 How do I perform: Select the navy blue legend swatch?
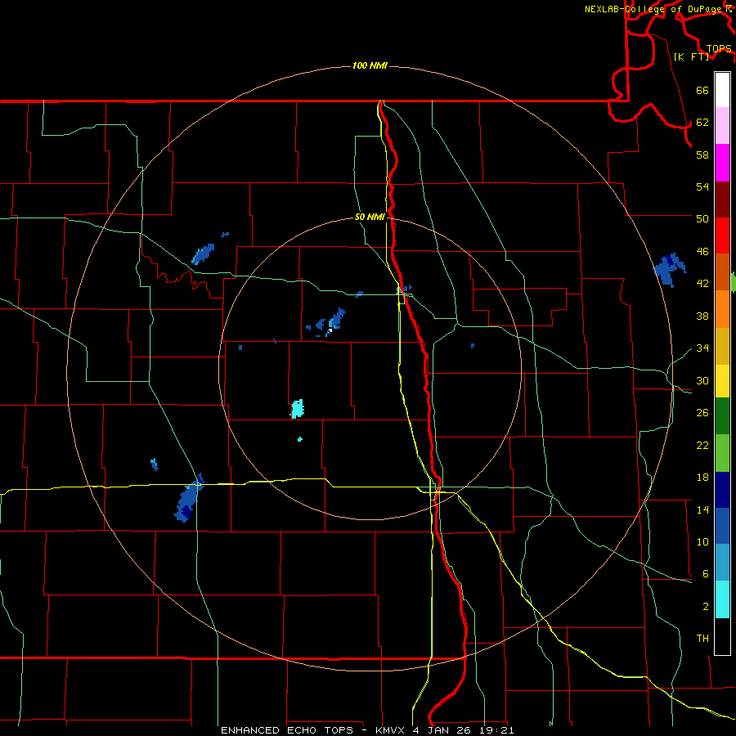[x=722, y=490]
